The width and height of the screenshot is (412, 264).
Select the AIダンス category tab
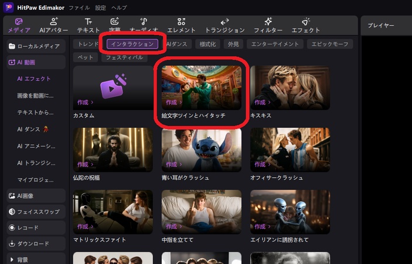click(x=176, y=44)
